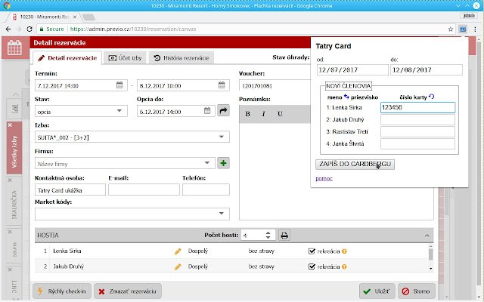Click Rýchly check-in button

point(62,291)
